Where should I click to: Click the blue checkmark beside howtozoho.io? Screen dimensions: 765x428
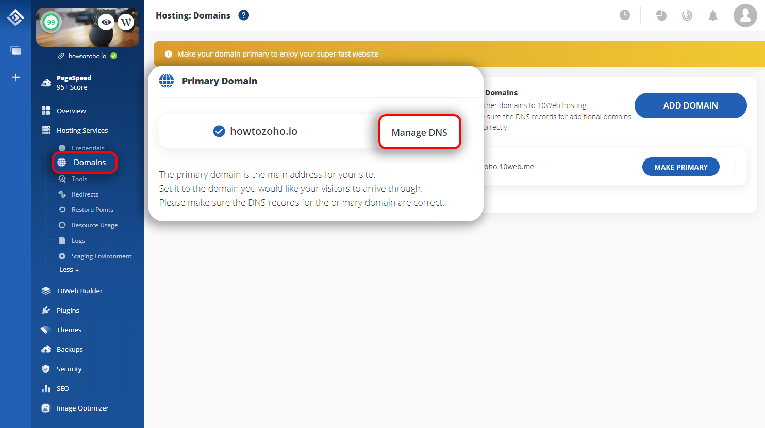click(x=219, y=131)
